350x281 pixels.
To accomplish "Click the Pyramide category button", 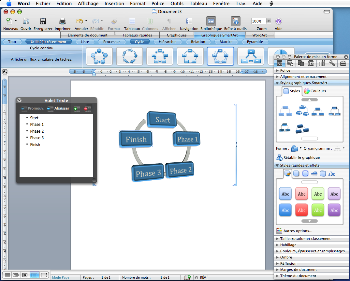I will point(255,42).
